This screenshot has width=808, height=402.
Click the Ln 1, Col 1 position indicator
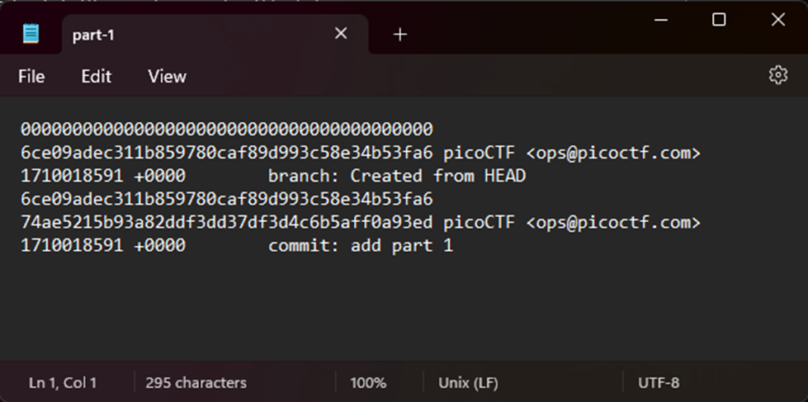[x=63, y=382]
